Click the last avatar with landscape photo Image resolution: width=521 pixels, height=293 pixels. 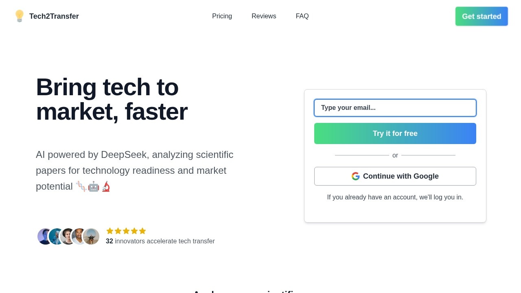[x=91, y=236]
